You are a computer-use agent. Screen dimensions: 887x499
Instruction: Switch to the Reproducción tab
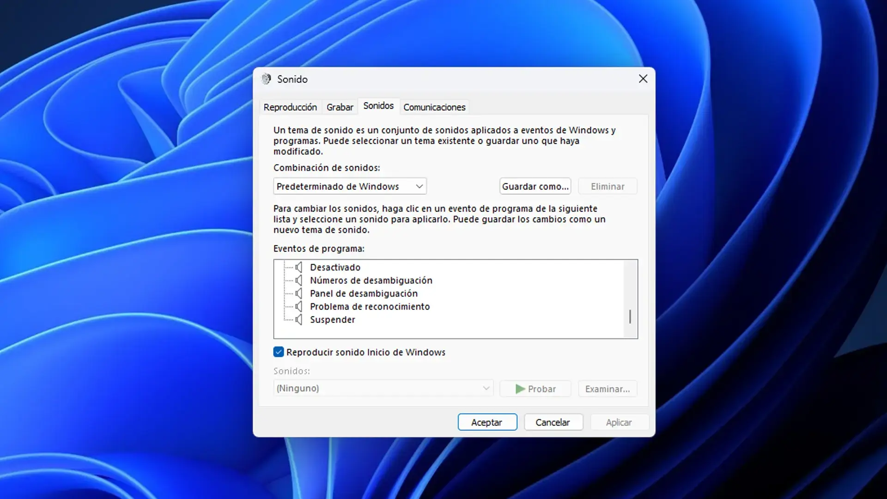click(290, 107)
